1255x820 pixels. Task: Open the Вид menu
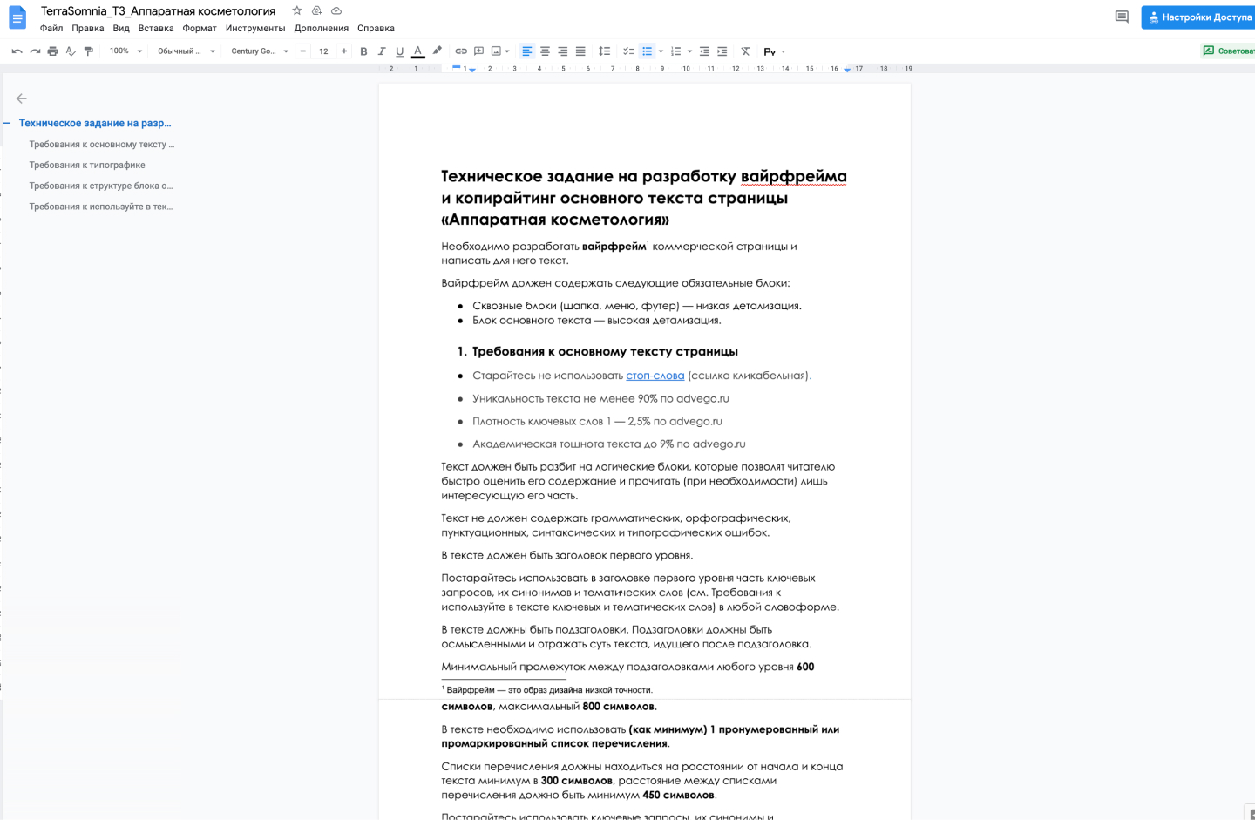click(121, 28)
